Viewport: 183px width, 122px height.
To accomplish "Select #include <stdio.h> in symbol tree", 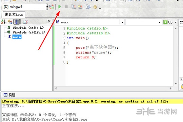I will coord(28,28).
